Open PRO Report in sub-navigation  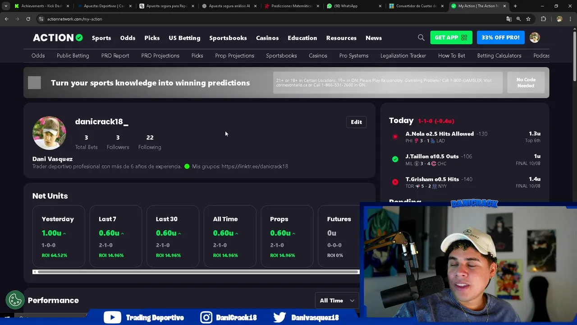pyautogui.click(x=115, y=56)
